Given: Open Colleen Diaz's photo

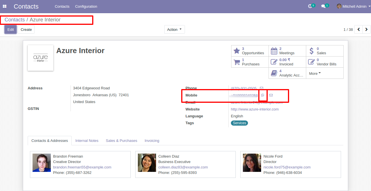Looking at the screenshot, I should 147,163.
